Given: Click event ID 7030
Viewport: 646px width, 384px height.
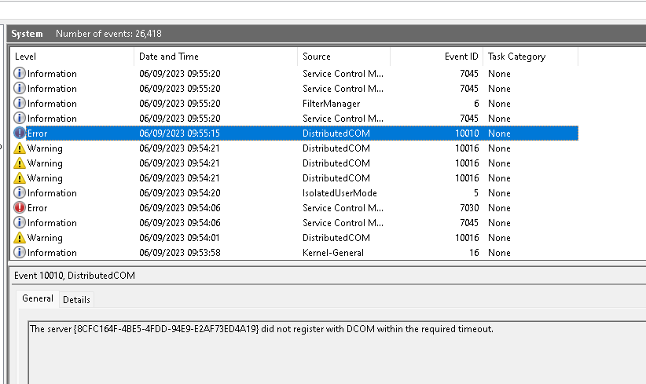Looking at the screenshot, I should pos(469,208).
